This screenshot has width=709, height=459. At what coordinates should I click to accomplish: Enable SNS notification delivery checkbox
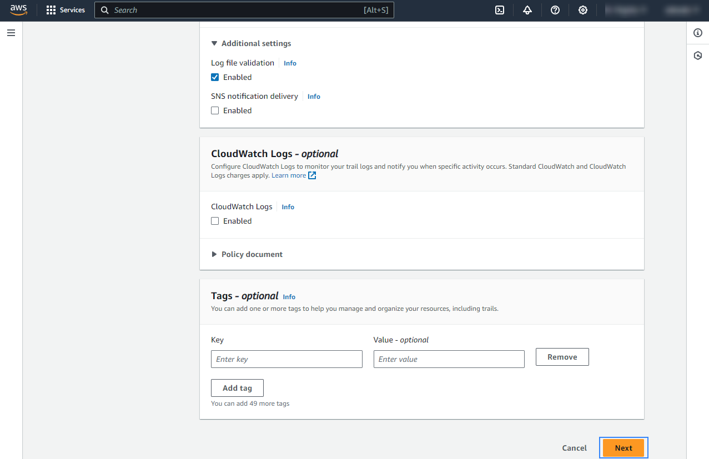(215, 110)
